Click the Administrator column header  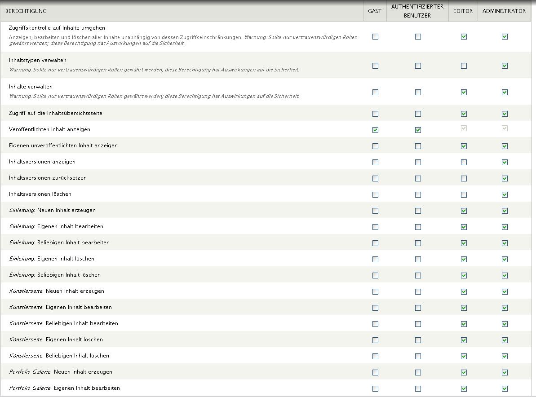tap(504, 11)
